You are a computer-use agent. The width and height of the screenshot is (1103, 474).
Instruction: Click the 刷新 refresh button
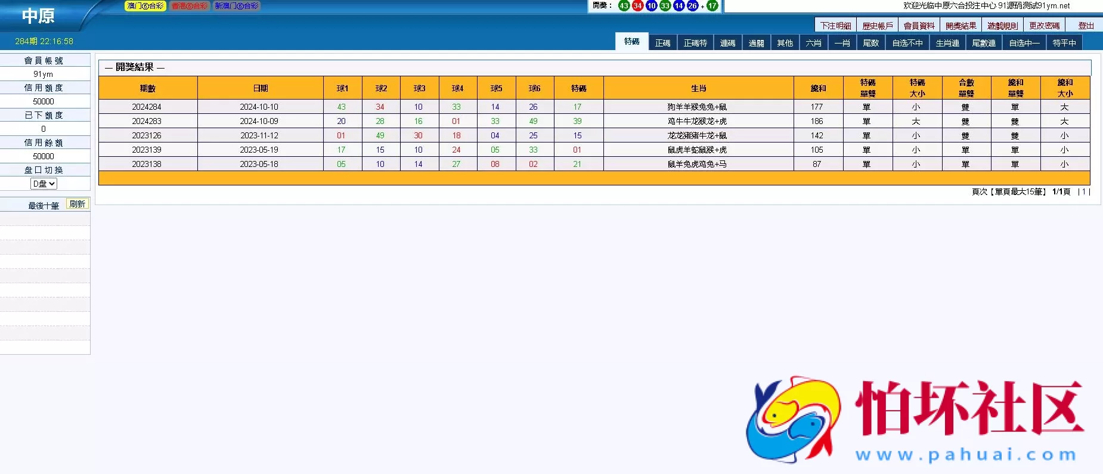tap(77, 204)
